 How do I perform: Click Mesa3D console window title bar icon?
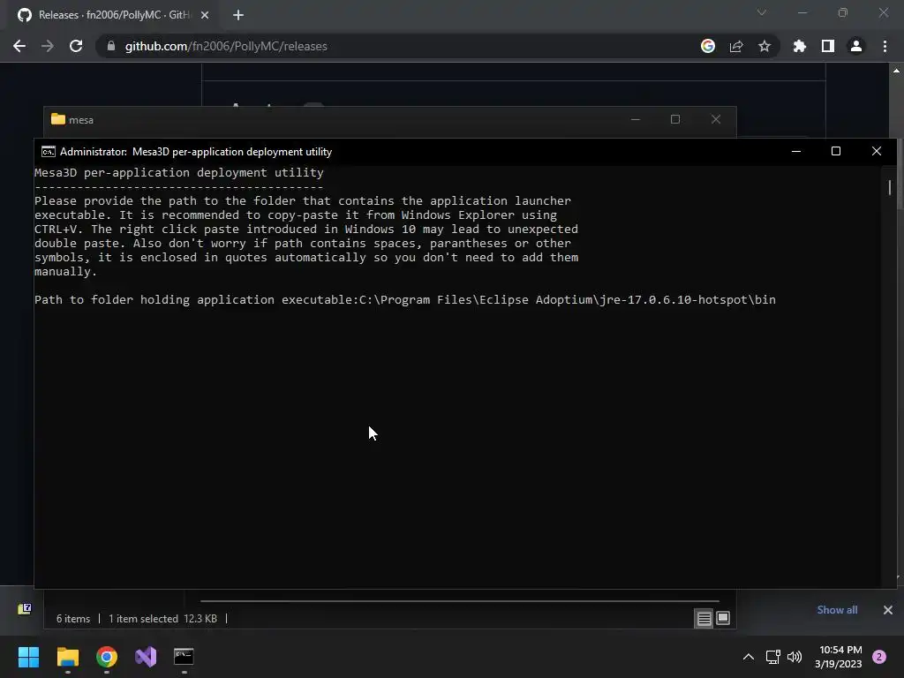[x=49, y=152]
